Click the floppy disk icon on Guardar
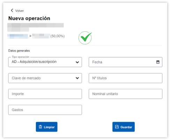 point(117,127)
